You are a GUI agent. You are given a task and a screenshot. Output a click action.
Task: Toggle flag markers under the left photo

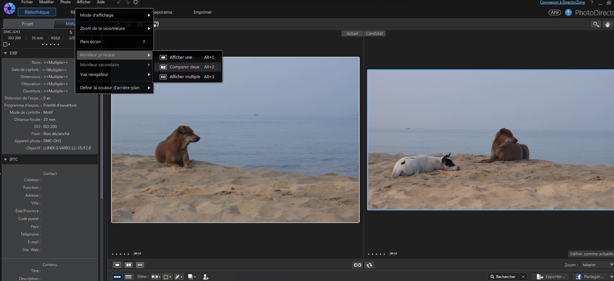(137, 254)
